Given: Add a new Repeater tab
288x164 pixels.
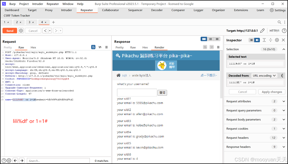Looking at the screenshot, I should (x=53, y=22).
